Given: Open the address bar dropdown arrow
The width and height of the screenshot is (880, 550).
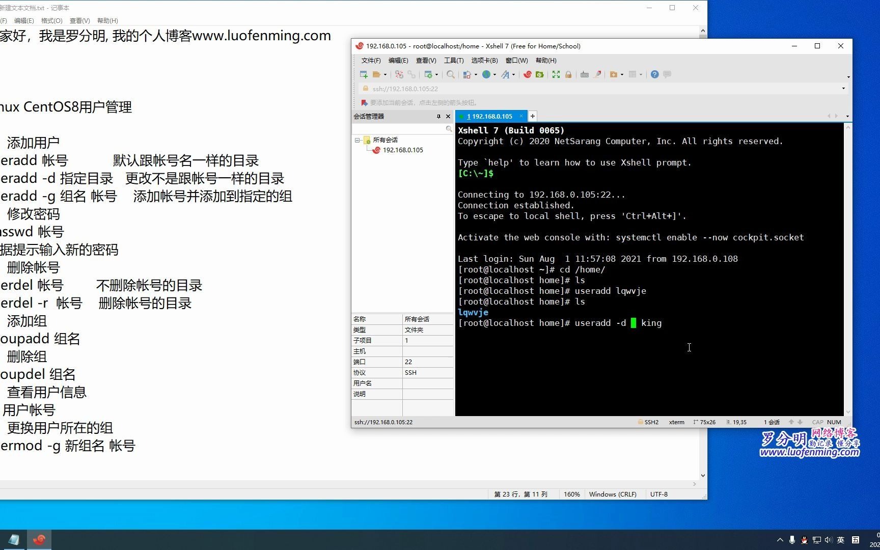Looking at the screenshot, I should pos(843,89).
